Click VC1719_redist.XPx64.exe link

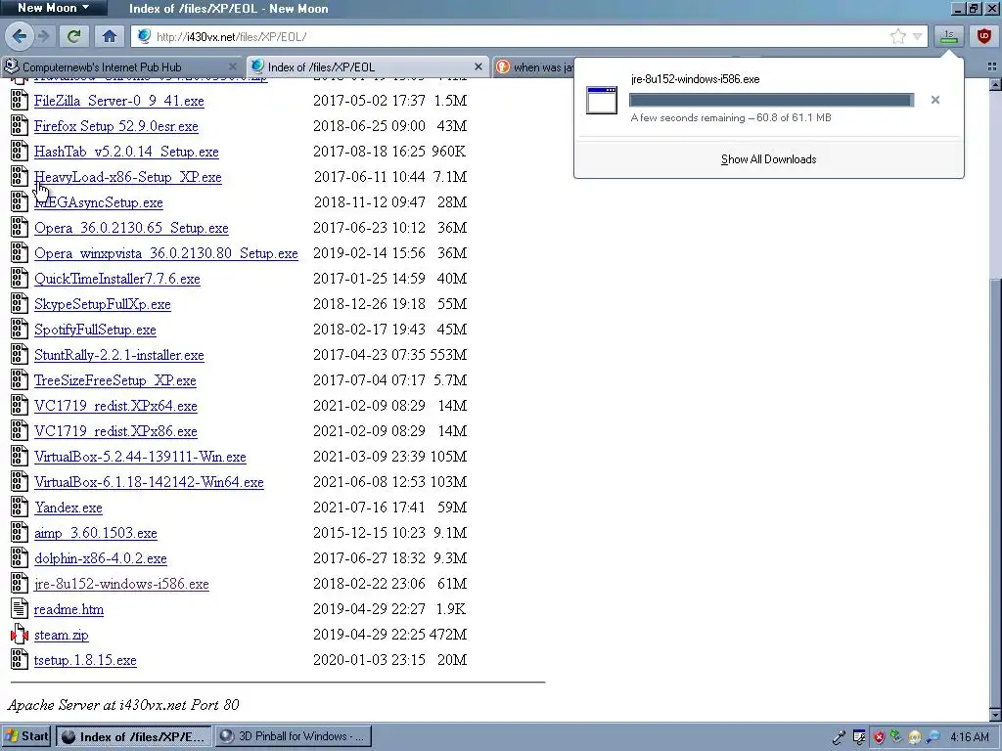click(115, 406)
